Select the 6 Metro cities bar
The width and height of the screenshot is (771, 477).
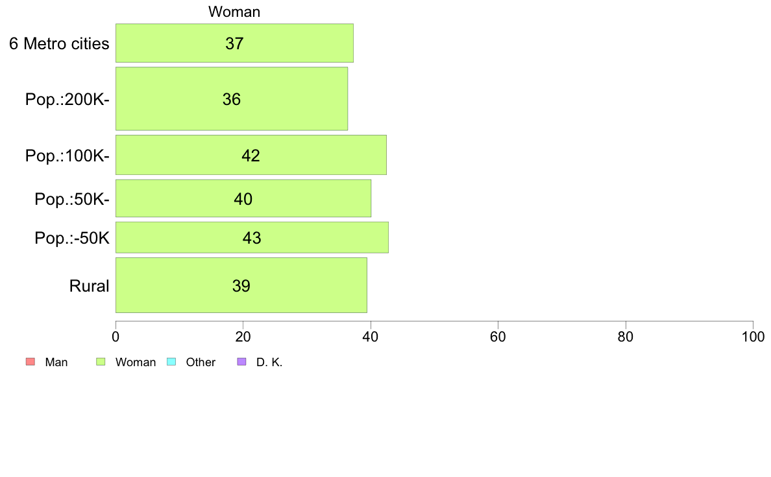234,43
